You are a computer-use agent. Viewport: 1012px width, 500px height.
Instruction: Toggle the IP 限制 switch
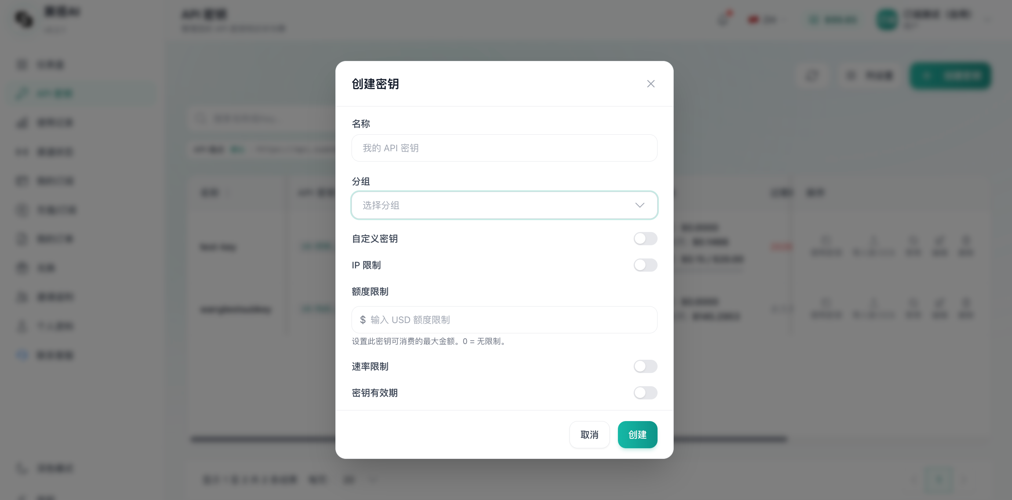pos(645,265)
